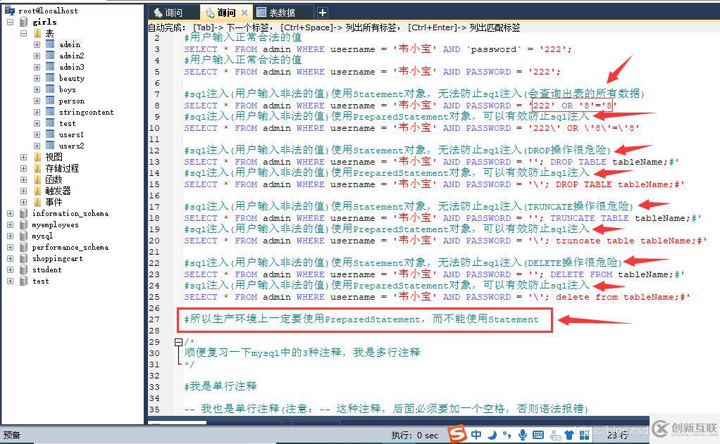Screen dimensions: 720x444
Task: Switch to the 表数据 tab
Action: (x=280, y=11)
